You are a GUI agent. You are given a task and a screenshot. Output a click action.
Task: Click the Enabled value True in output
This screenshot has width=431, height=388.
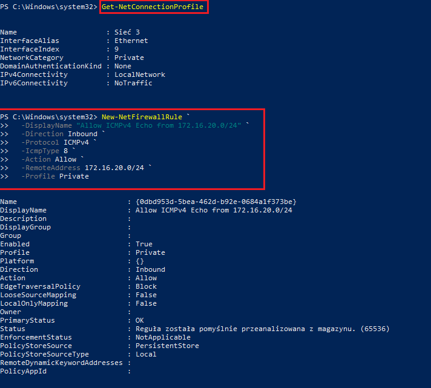coord(143,244)
